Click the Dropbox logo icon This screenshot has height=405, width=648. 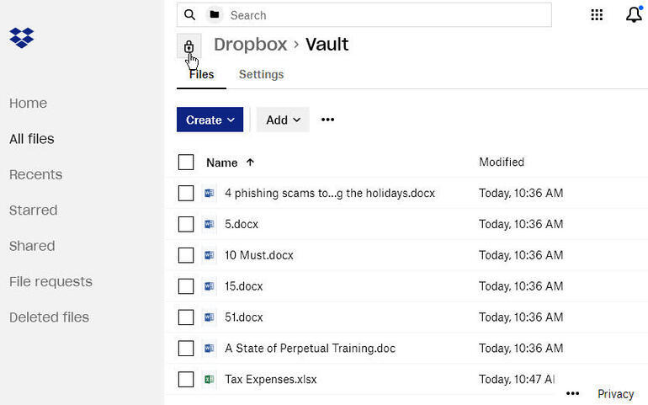tap(22, 38)
